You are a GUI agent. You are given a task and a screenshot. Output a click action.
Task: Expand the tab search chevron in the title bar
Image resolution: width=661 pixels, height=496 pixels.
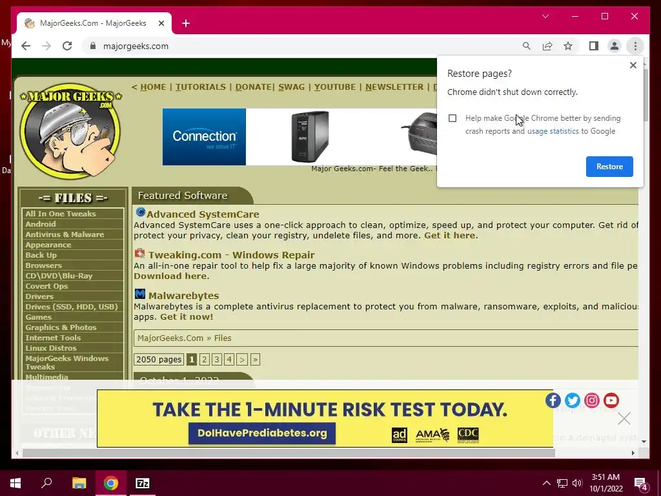(x=545, y=16)
